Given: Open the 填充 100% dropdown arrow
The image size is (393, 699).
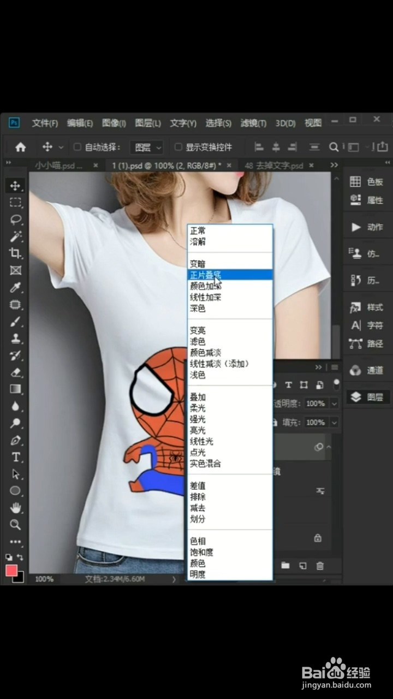Looking at the screenshot, I should click(334, 422).
